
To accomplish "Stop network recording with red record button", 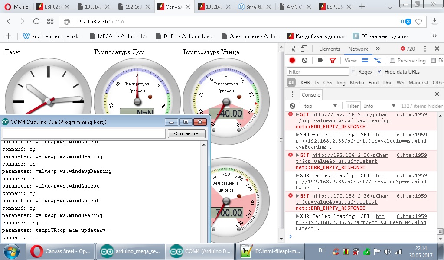I will [x=292, y=61].
